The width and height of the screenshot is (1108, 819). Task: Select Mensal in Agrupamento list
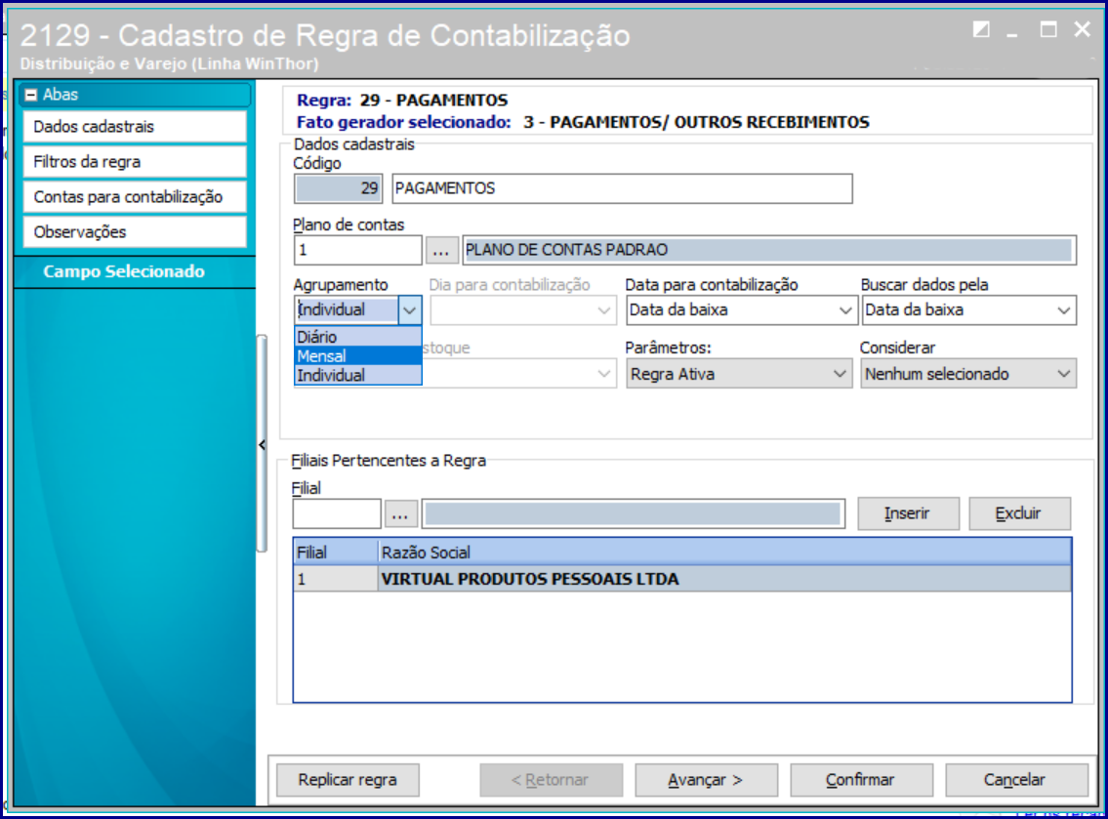357,355
